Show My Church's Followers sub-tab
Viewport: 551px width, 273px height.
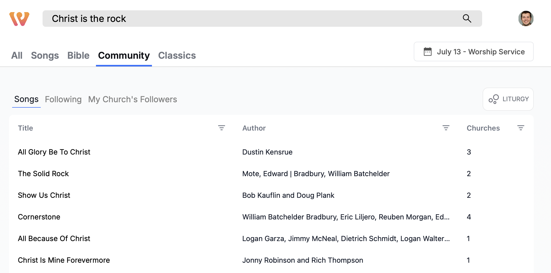pyautogui.click(x=133, y=99)
